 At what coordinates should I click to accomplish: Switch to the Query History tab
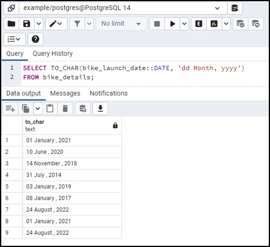(53, 54)
